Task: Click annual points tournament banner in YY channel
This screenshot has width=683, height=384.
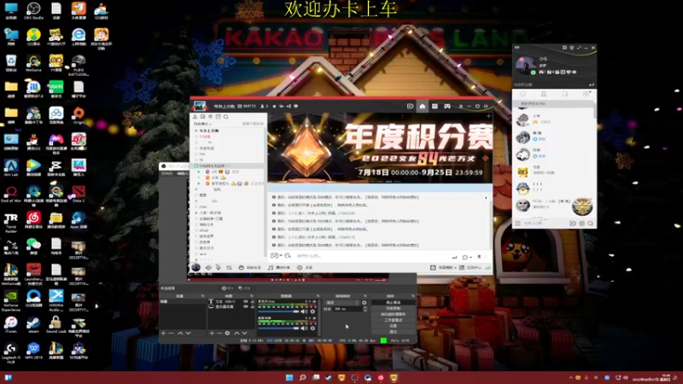Action: (x=380, y=148)
